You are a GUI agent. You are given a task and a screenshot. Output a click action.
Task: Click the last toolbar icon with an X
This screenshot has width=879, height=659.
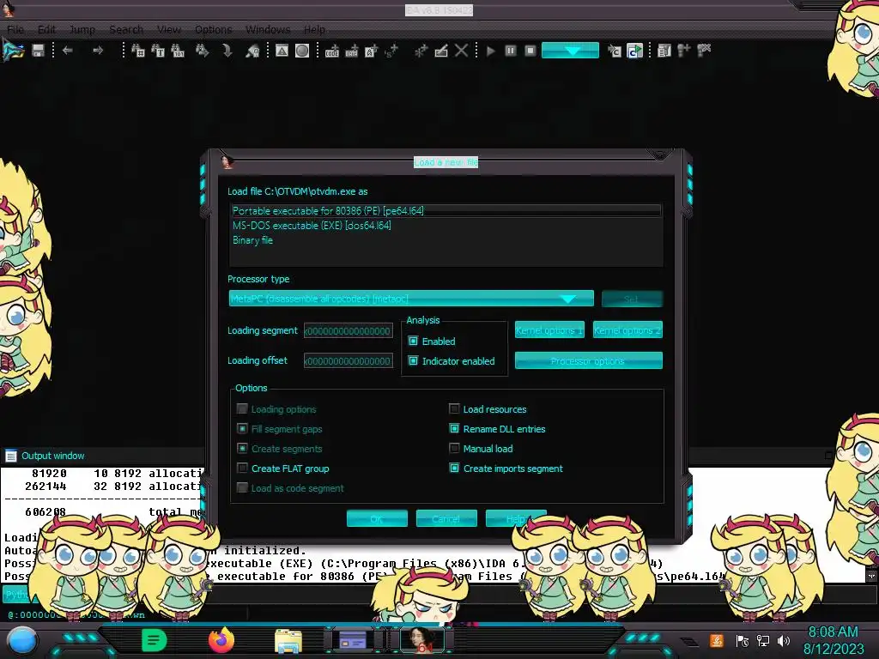[704, 51]
